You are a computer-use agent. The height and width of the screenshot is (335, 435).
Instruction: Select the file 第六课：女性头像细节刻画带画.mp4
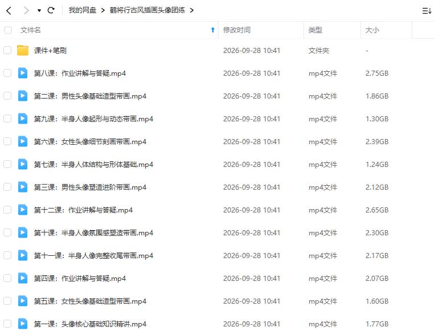90,141
